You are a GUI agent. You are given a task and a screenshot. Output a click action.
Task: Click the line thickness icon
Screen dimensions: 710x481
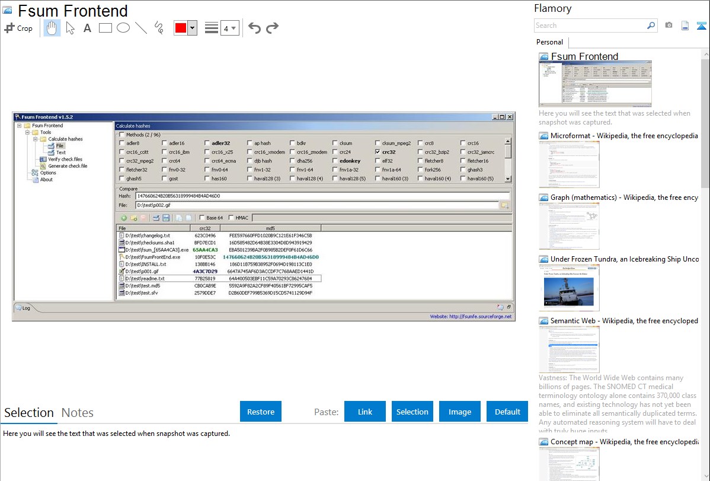pos(211,28)
